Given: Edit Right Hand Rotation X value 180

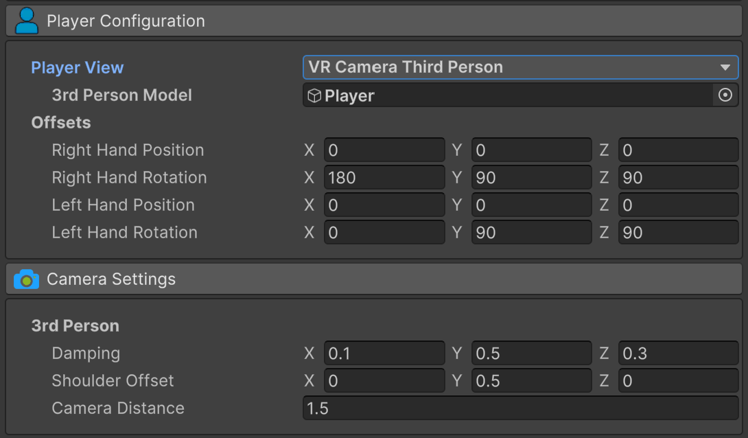Looking at the screenshot, I should (x=384, y=178).
